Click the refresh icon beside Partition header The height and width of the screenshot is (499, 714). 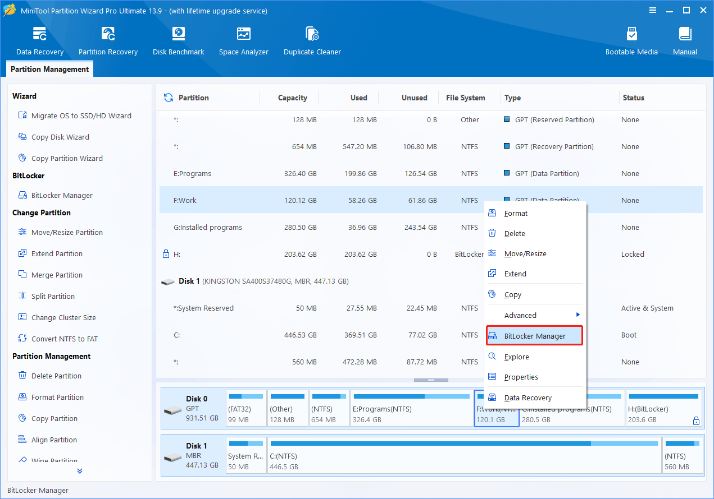tap(169, 98)
